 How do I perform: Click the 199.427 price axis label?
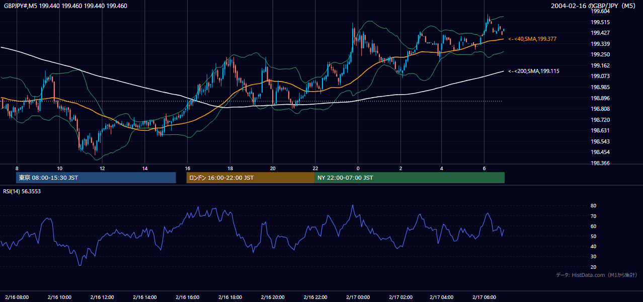[x=600, y=33]
